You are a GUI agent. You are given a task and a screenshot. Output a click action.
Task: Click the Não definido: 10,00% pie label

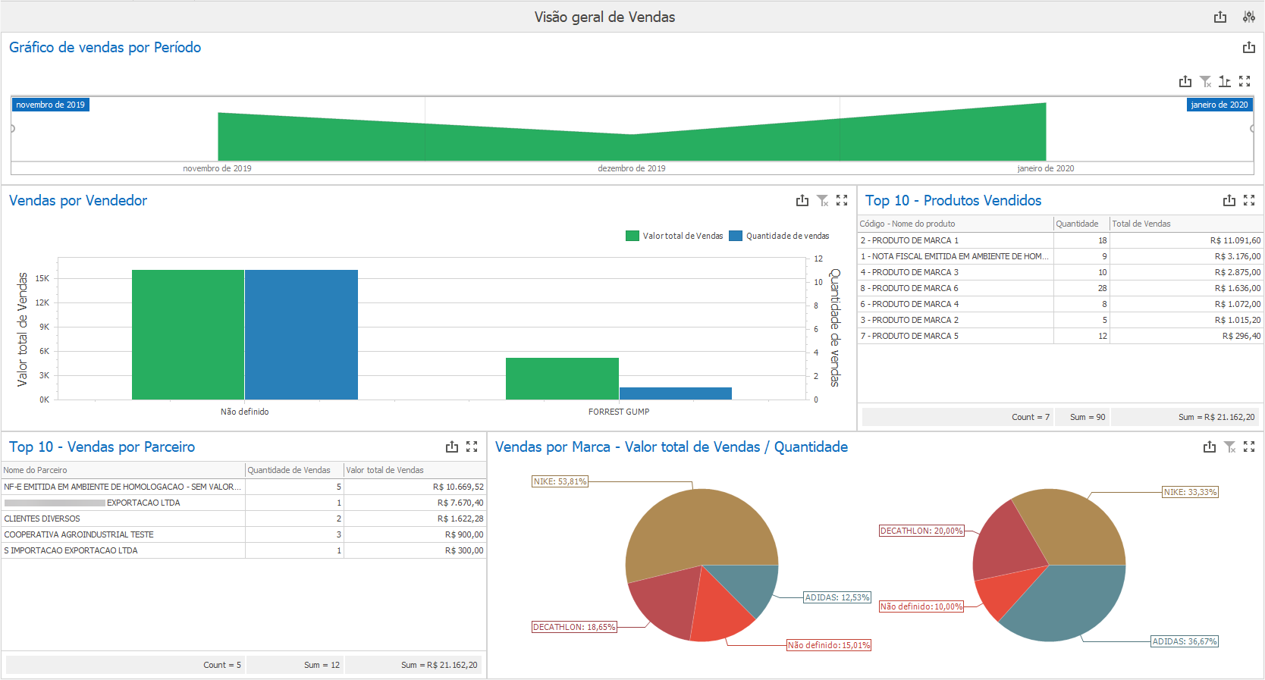click(921, 606)
